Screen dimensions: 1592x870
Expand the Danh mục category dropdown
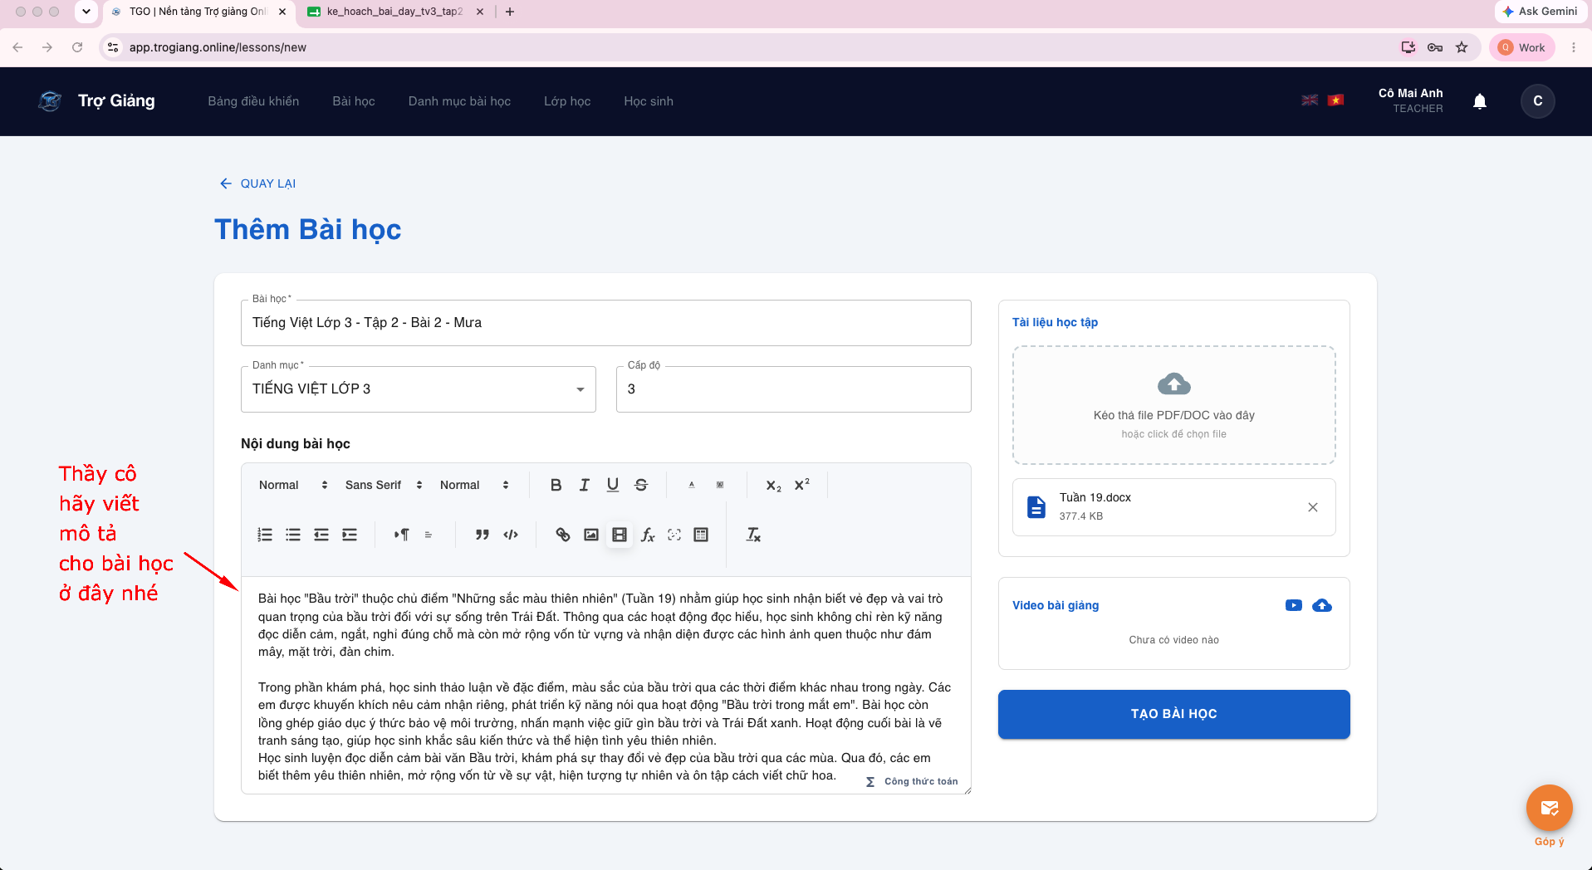pyautogui.click(x=419, y=389)
